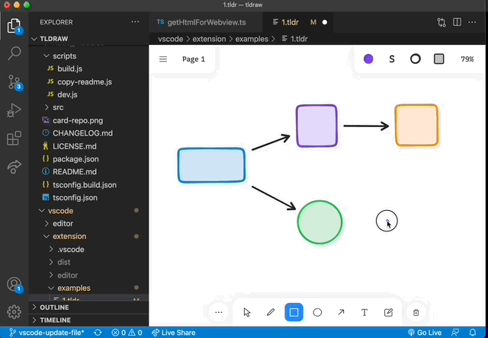Click the 79% zoom level
This screenshot has height=338, width=488.
point(467,59)
